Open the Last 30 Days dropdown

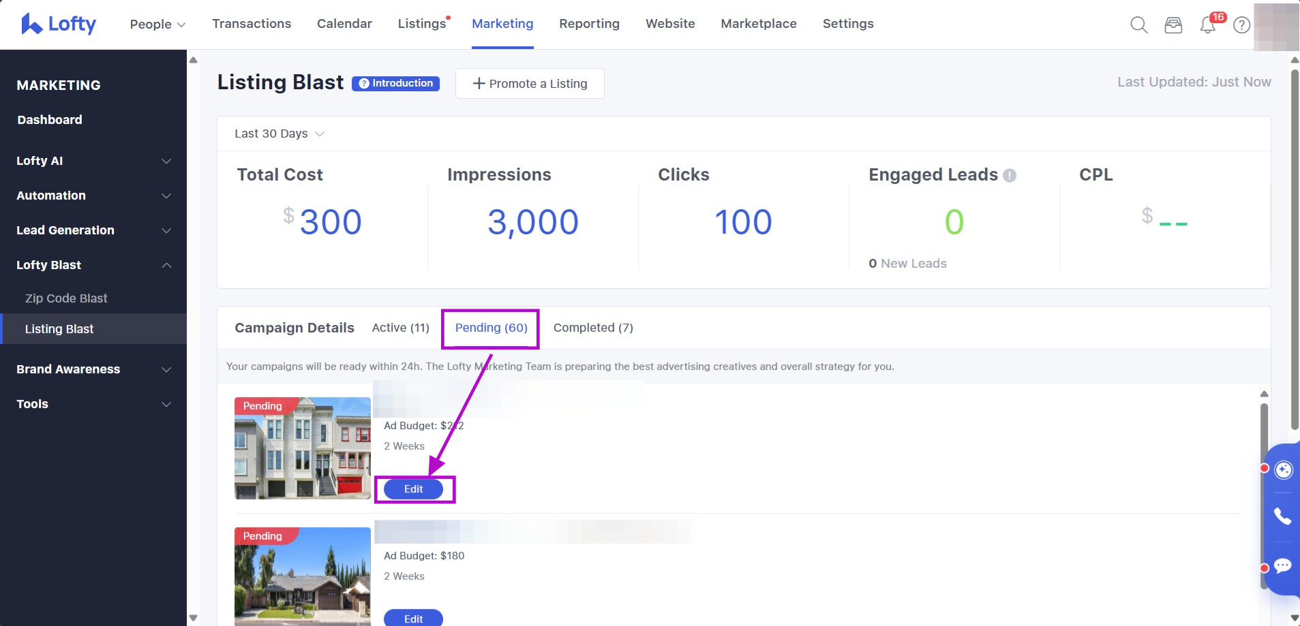279,134
